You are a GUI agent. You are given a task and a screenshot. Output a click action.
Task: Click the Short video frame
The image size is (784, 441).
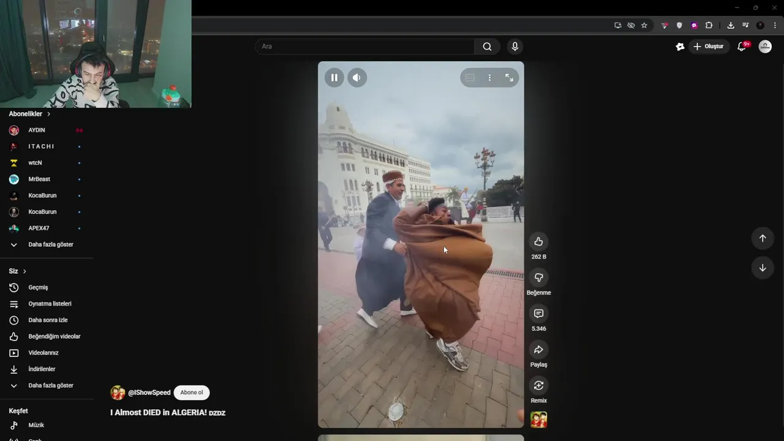[x=421, y=244]
